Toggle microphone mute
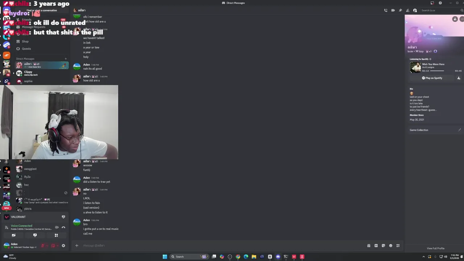Viewport: 464px width, 261px height. (43, 245)
